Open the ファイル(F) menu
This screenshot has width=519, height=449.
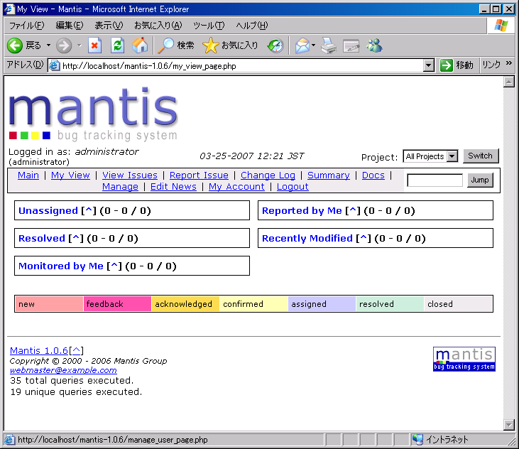pos(26,26)
